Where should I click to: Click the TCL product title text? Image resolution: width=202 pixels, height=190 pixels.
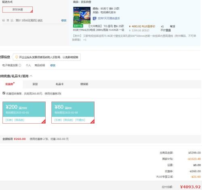99,28
